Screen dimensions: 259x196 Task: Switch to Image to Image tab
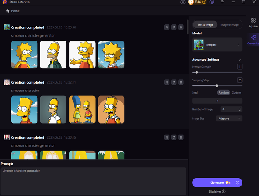click(x=229, y=25)
